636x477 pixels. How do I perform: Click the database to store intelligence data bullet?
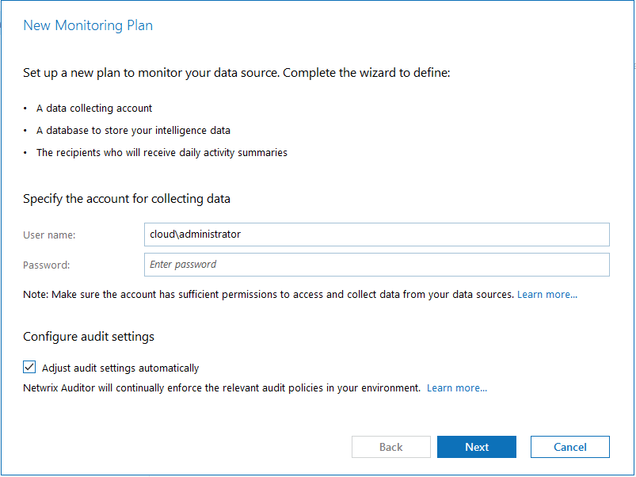pos(133,131)
